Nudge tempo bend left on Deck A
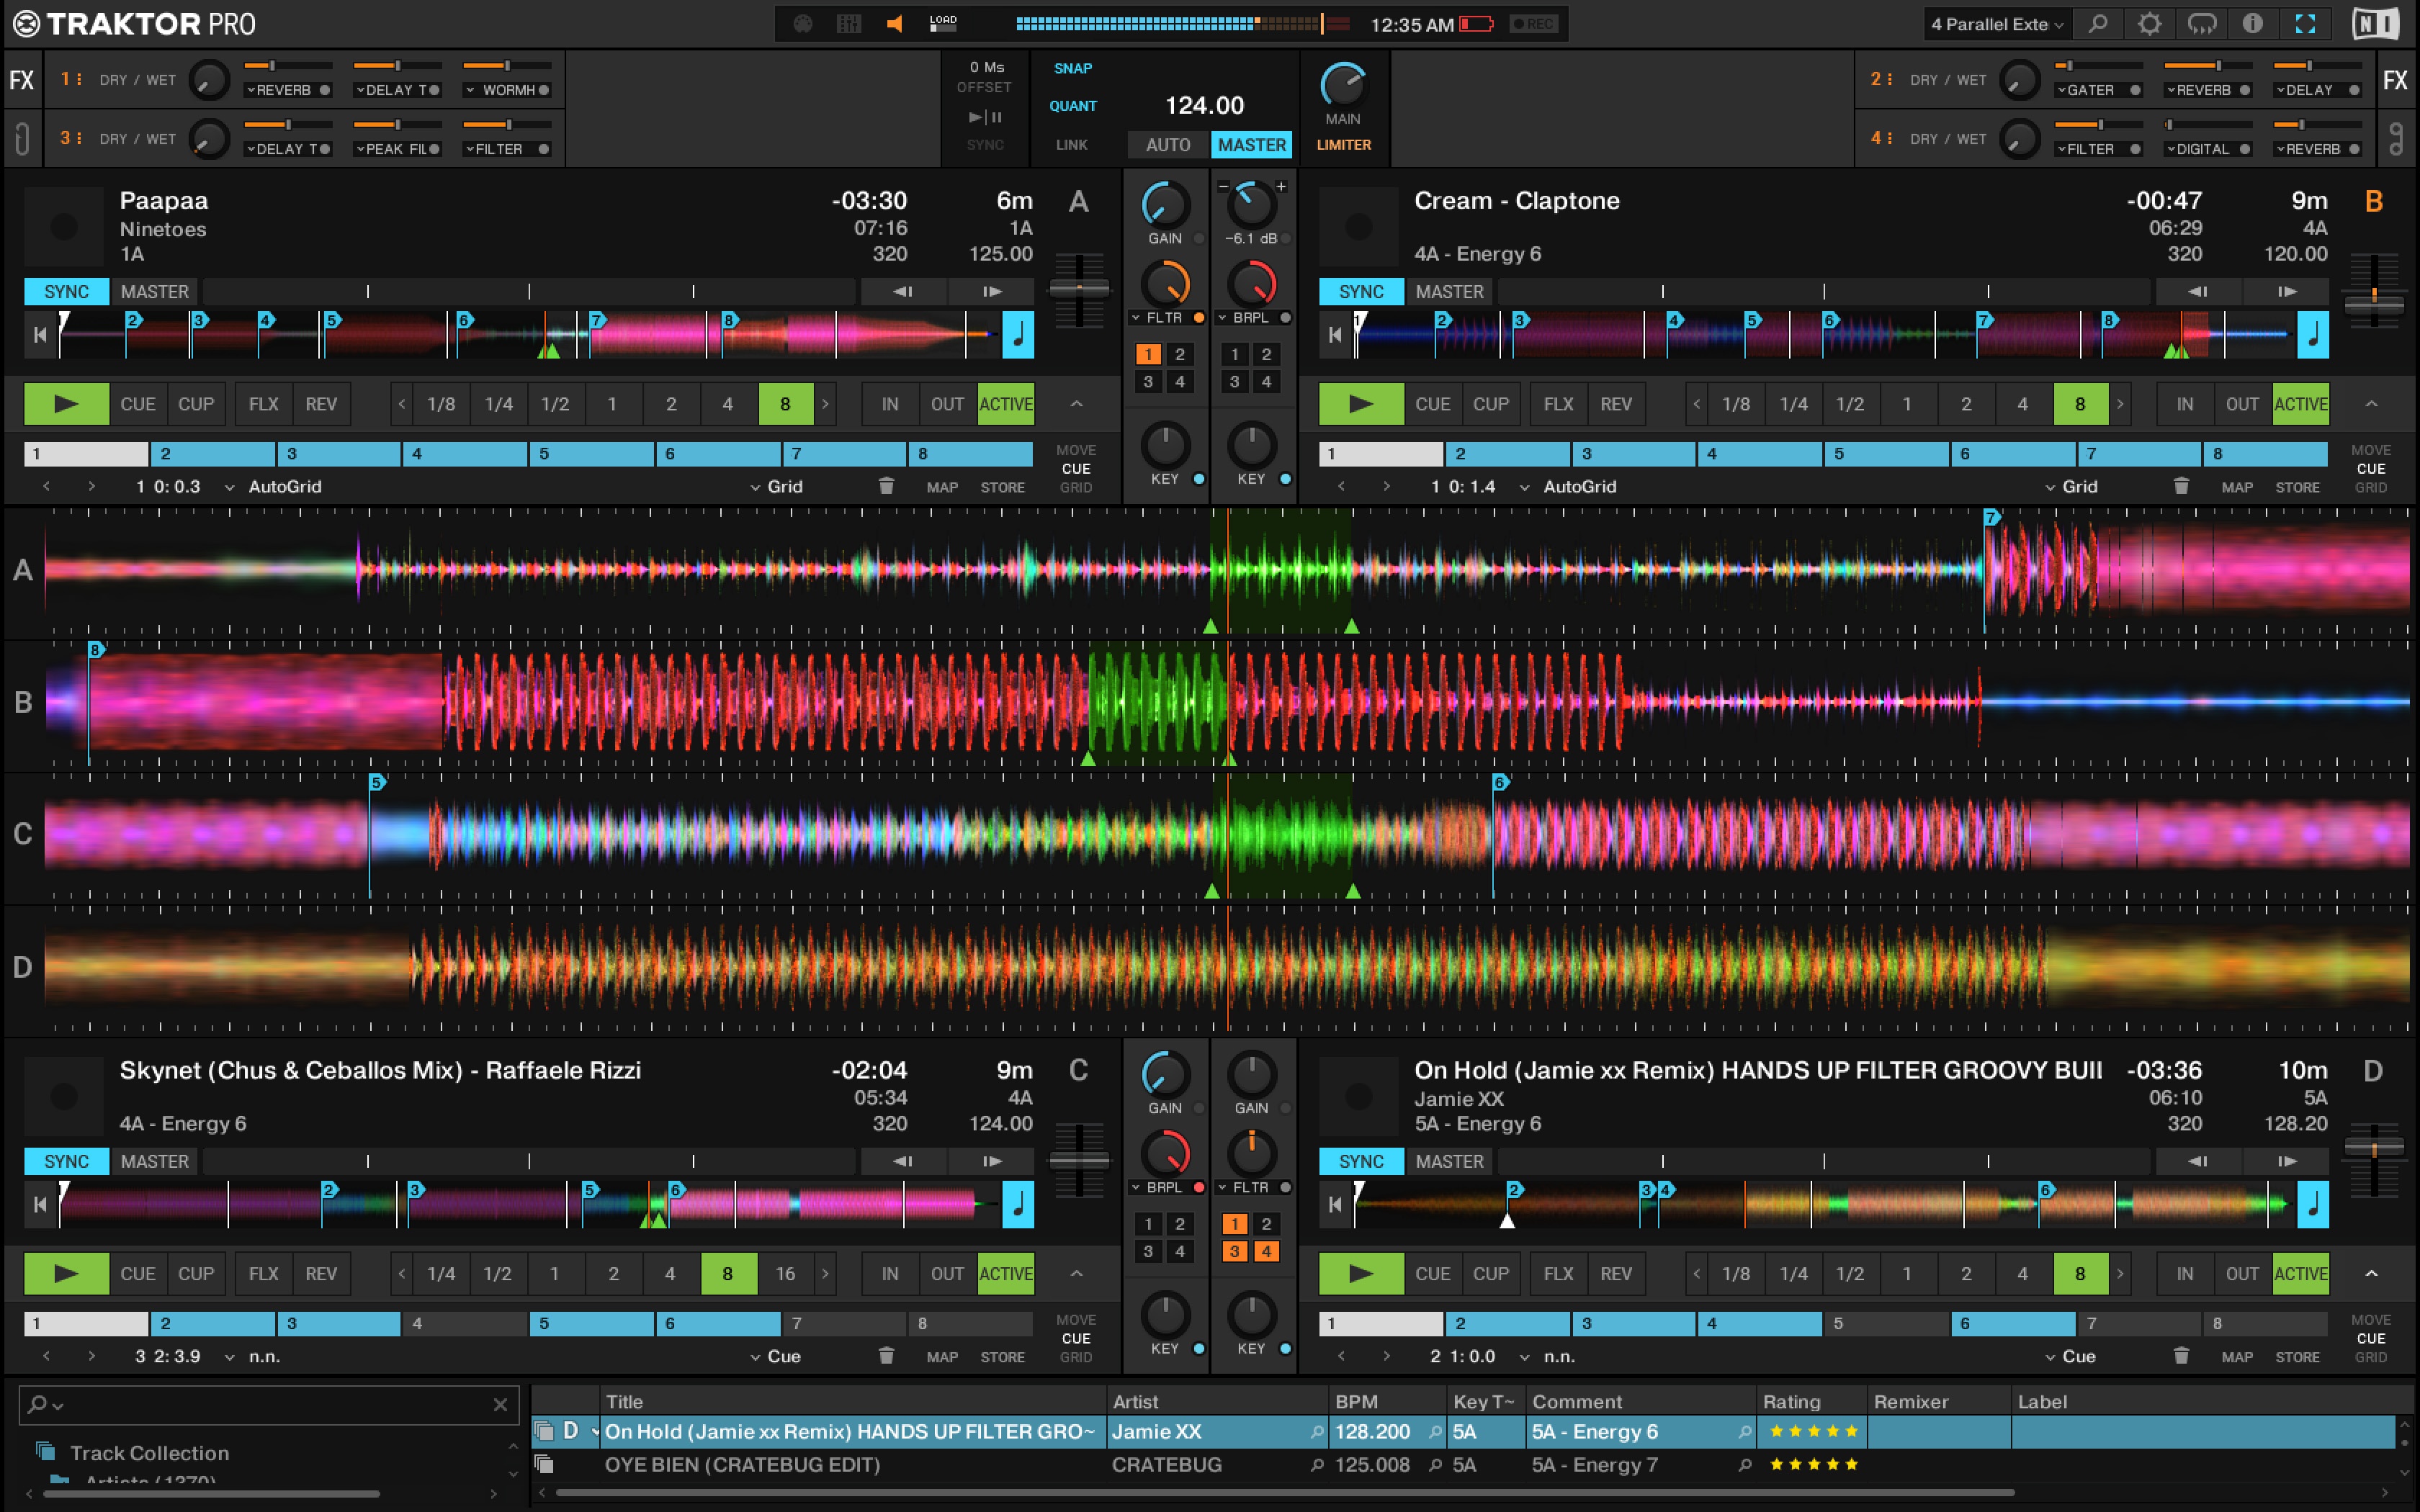The image size is (2420, 1512). pos(903,292)
